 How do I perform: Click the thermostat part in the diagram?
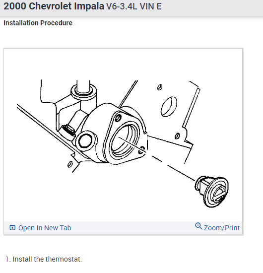pyautogui.click(x=212, y=191)
